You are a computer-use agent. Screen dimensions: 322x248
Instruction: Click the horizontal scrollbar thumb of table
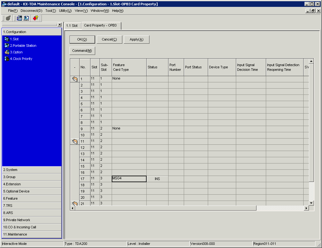166,208
